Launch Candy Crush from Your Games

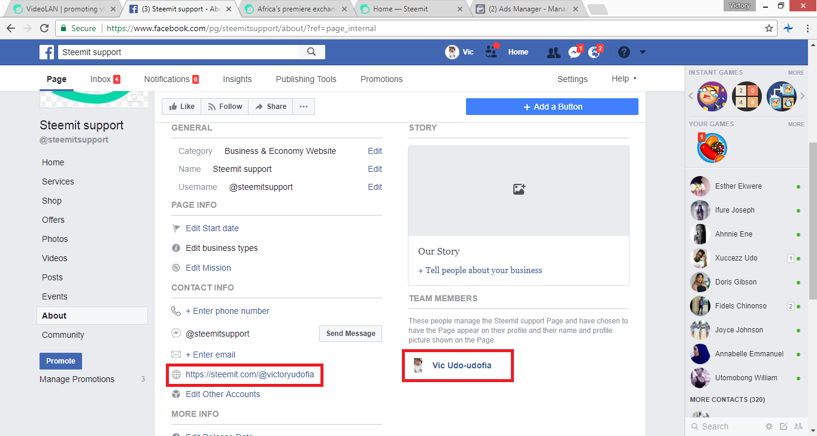tap(712, 148)
